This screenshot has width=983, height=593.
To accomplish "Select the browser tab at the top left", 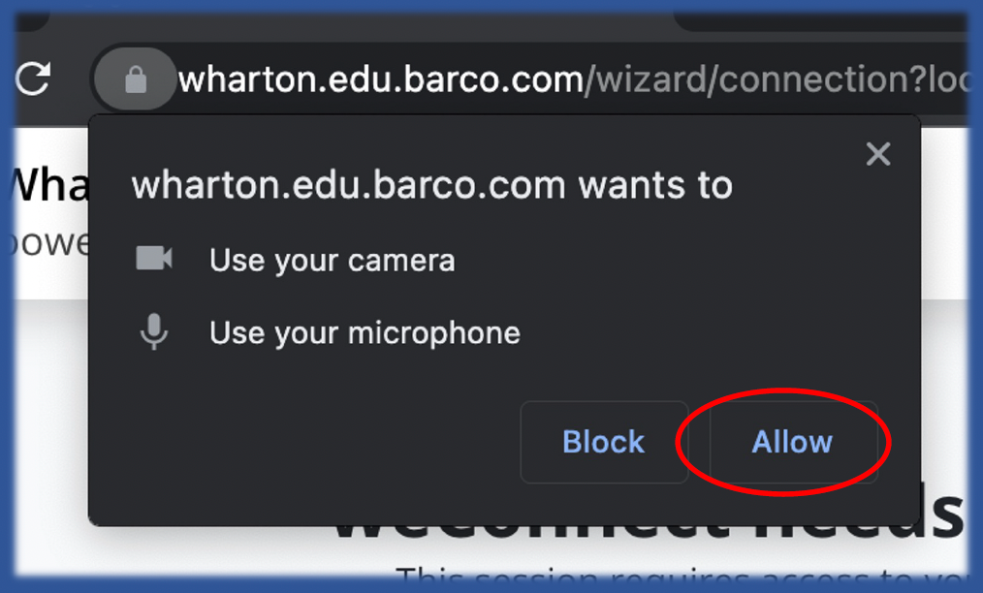I will [x=31, y=21].
